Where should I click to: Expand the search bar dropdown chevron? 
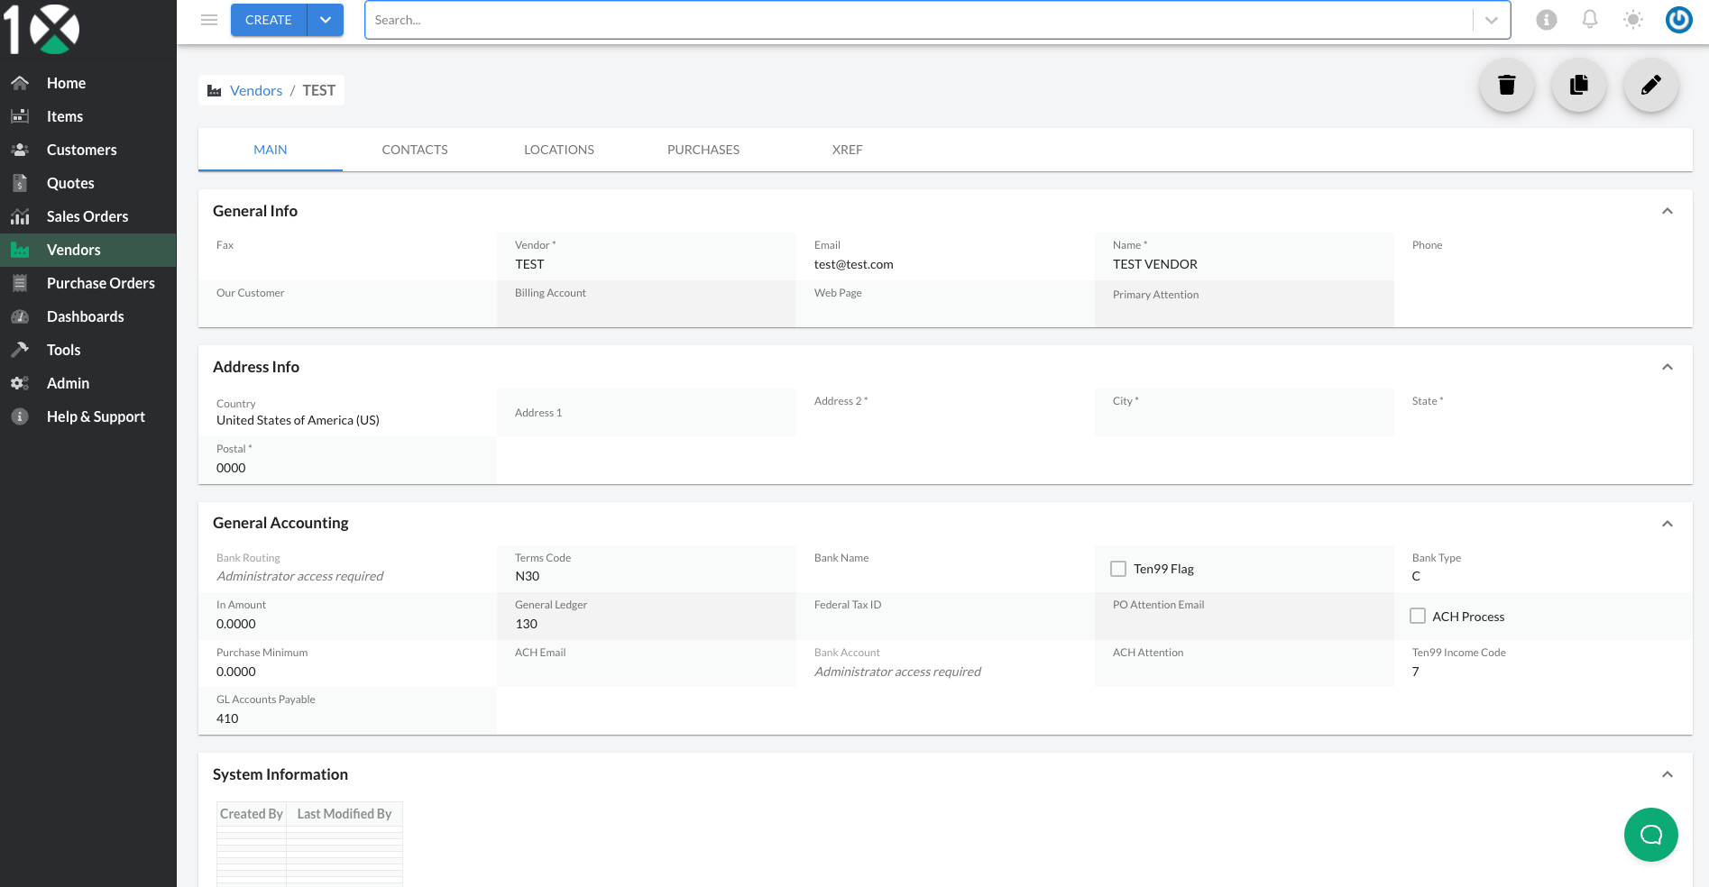point(1492,20)
